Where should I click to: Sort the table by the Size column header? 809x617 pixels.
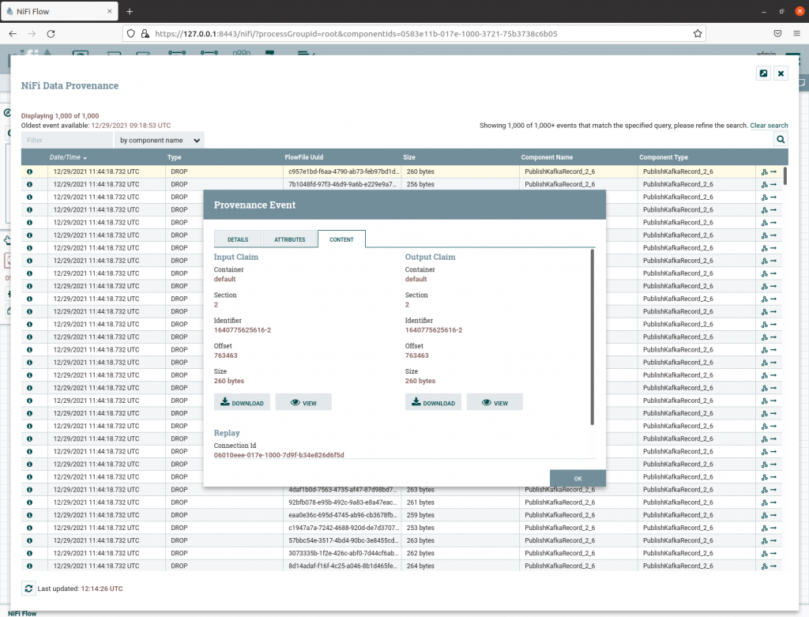[x=409, y=157]
